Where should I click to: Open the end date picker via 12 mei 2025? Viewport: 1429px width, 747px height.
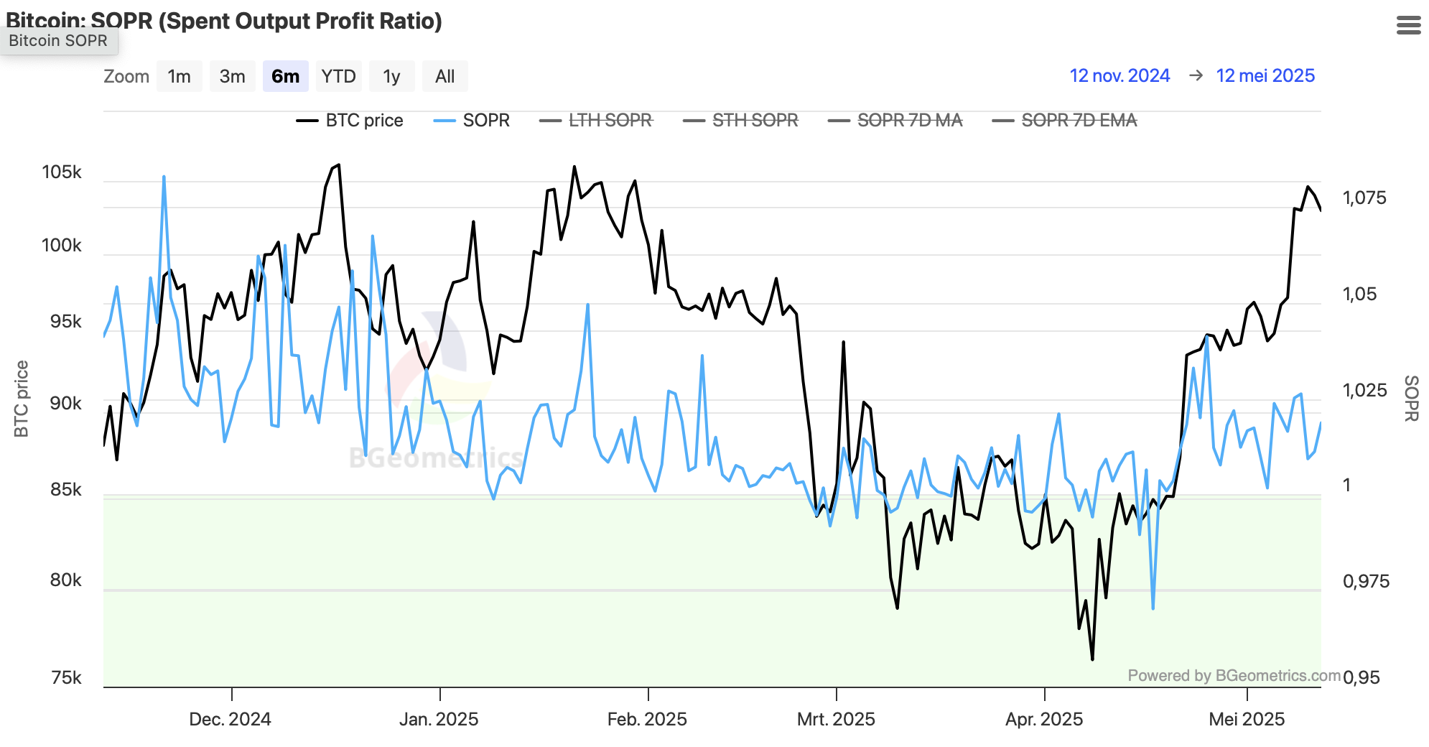click(1266, 75)
